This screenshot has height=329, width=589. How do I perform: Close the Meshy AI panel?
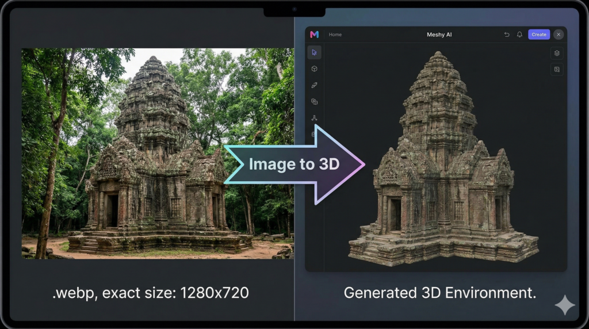[x=559, y=35]
